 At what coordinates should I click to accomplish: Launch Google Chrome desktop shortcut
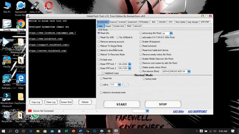21,26
